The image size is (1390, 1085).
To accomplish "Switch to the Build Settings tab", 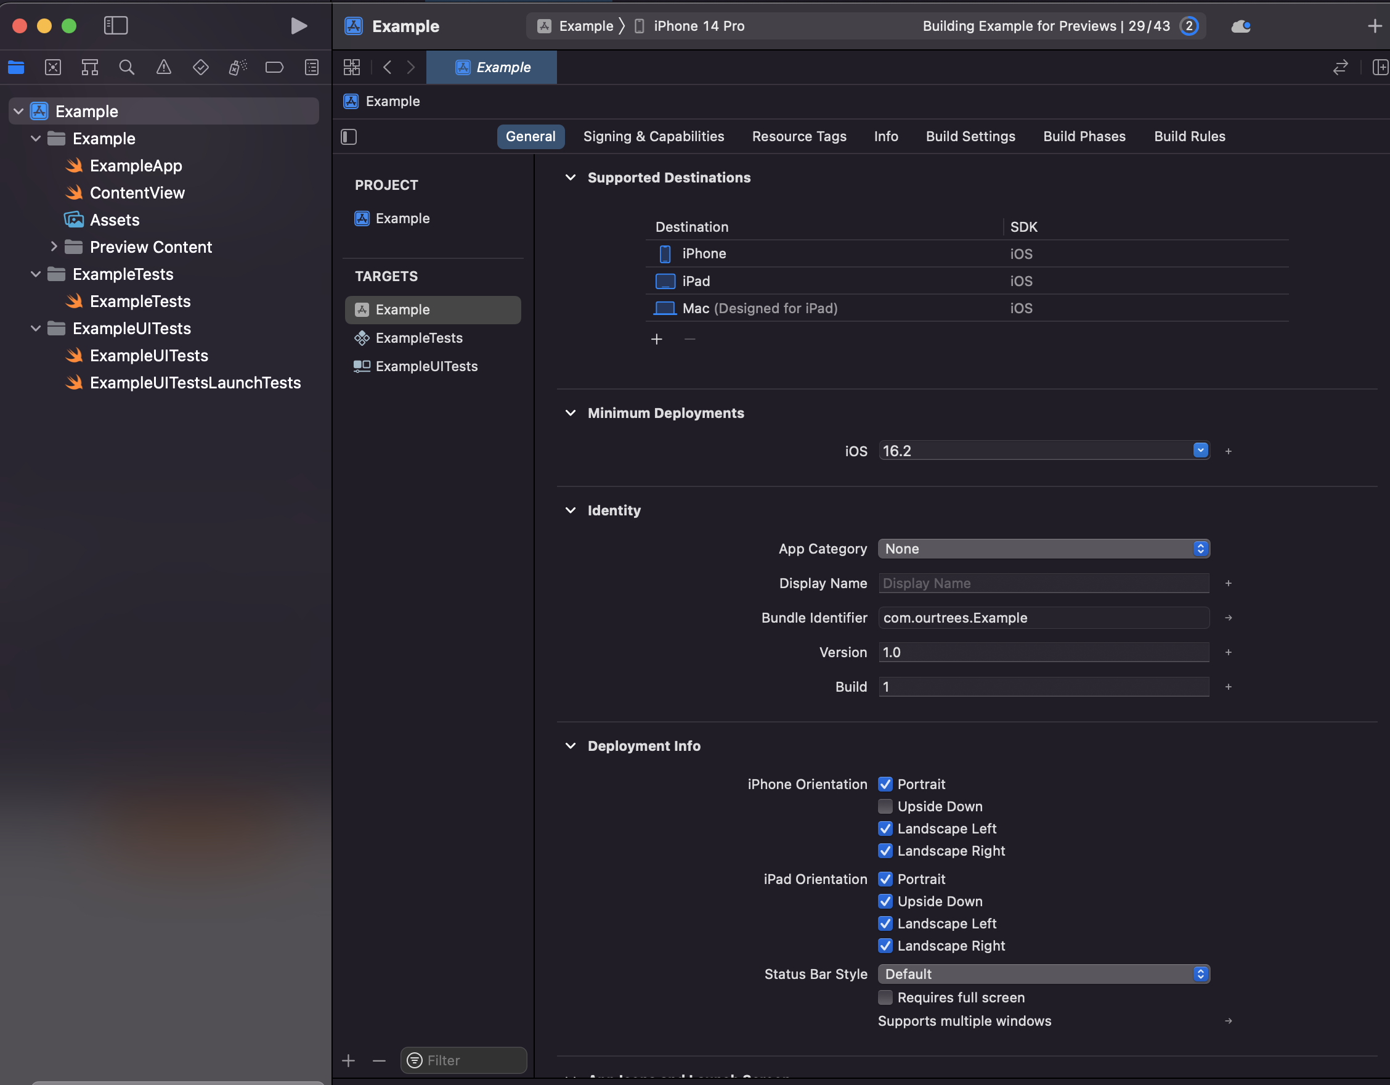I will pyautogui.click(x=970, y=136).
